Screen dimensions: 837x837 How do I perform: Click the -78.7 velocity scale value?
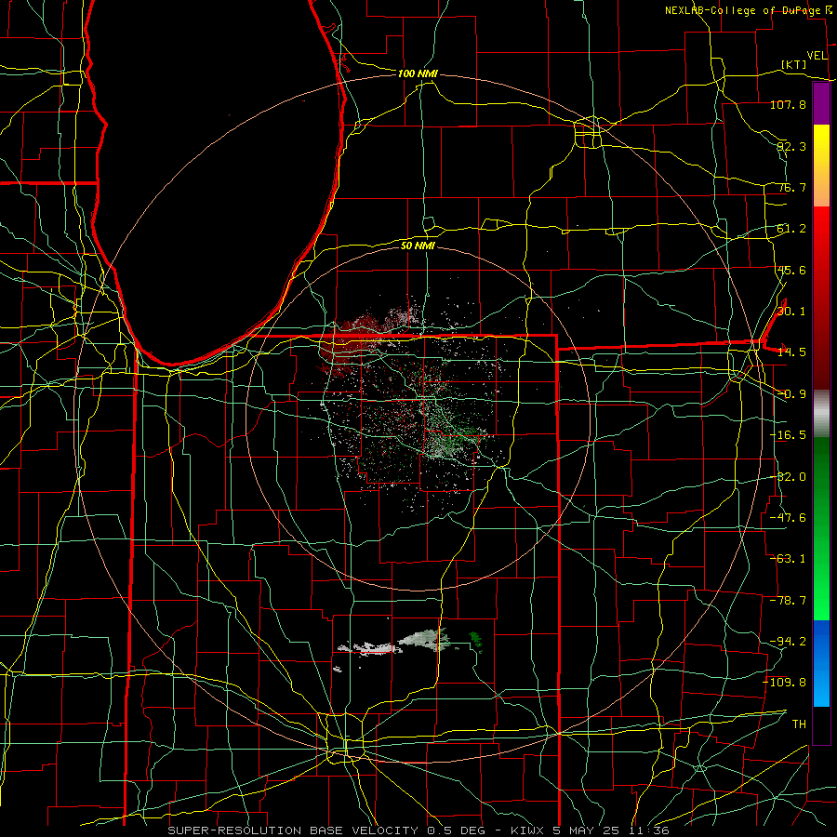click(789, 601)
